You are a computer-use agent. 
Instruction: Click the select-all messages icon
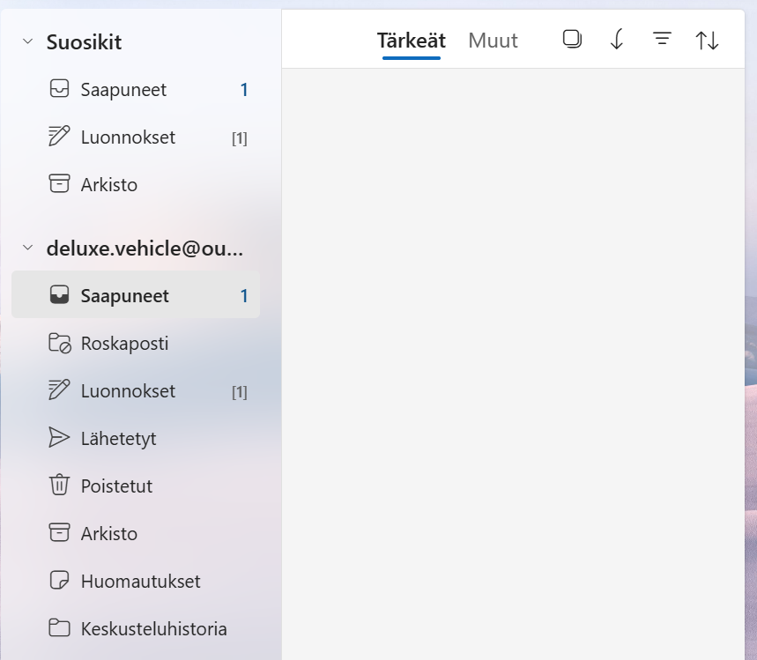[x=572, y=39]
